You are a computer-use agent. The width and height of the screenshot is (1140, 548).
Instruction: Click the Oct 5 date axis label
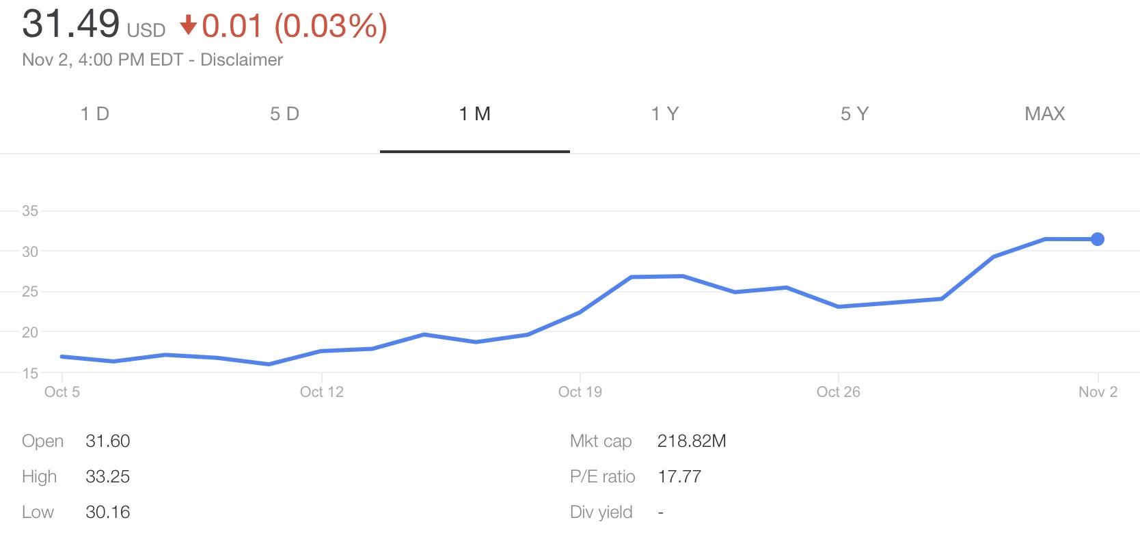(x=62, y=392)
